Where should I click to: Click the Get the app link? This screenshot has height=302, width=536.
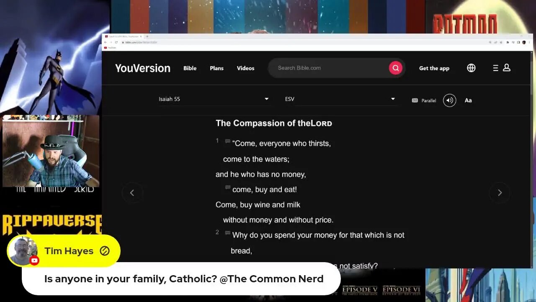(x=434, y=68)
